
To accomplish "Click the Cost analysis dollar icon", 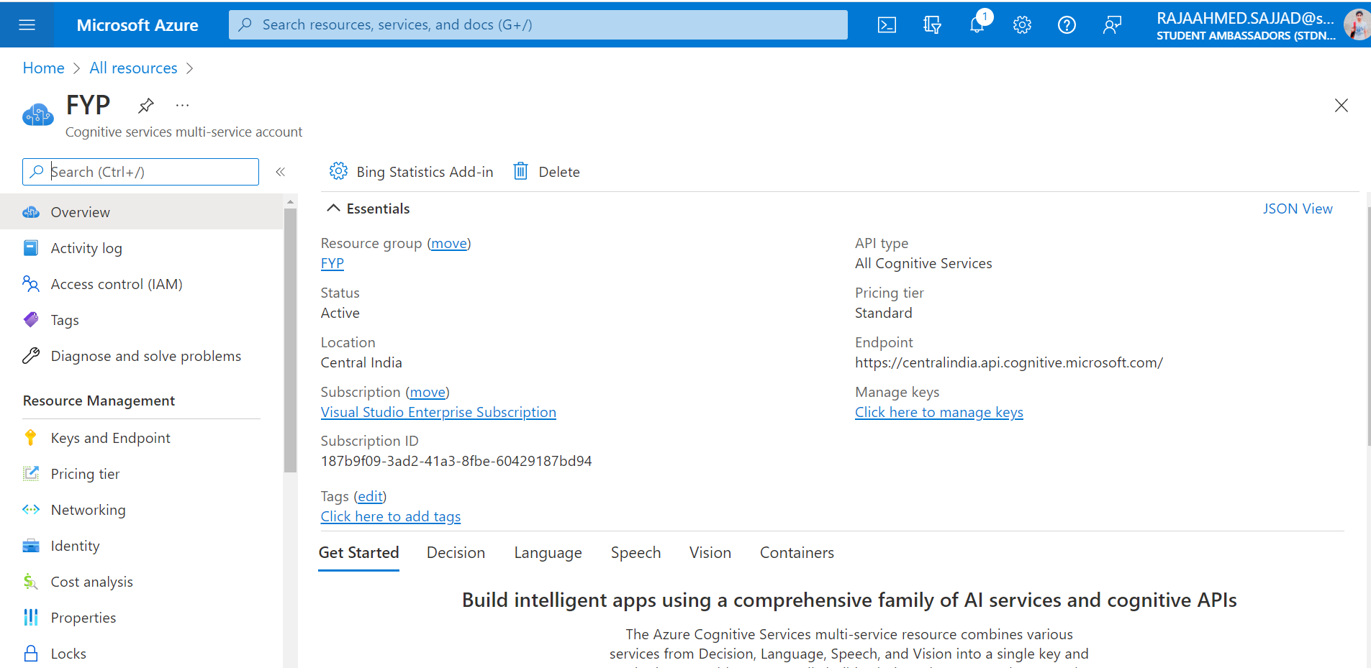I will (30, 582).
